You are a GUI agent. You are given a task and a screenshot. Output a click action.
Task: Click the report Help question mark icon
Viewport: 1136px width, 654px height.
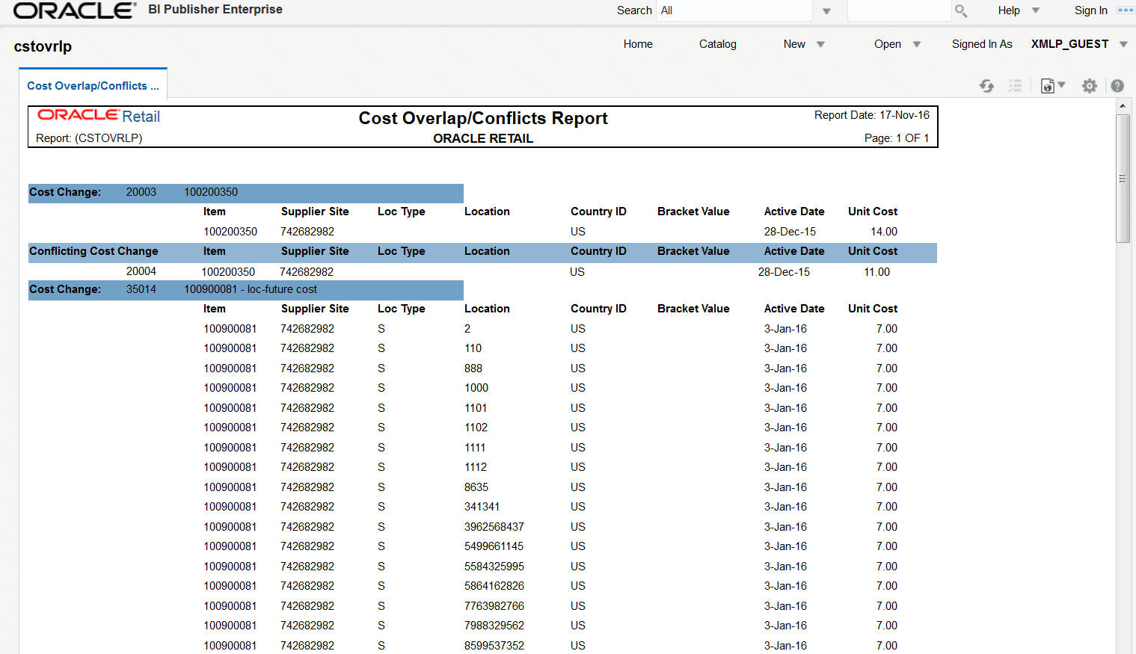click(x=1117, y=86)
